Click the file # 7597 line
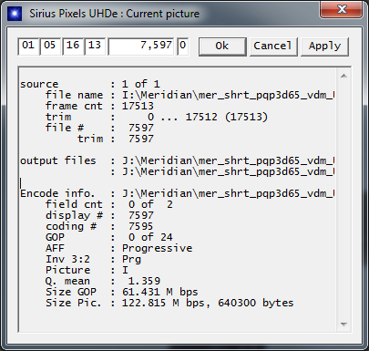 pyautogui.click(x=99, y=128)
